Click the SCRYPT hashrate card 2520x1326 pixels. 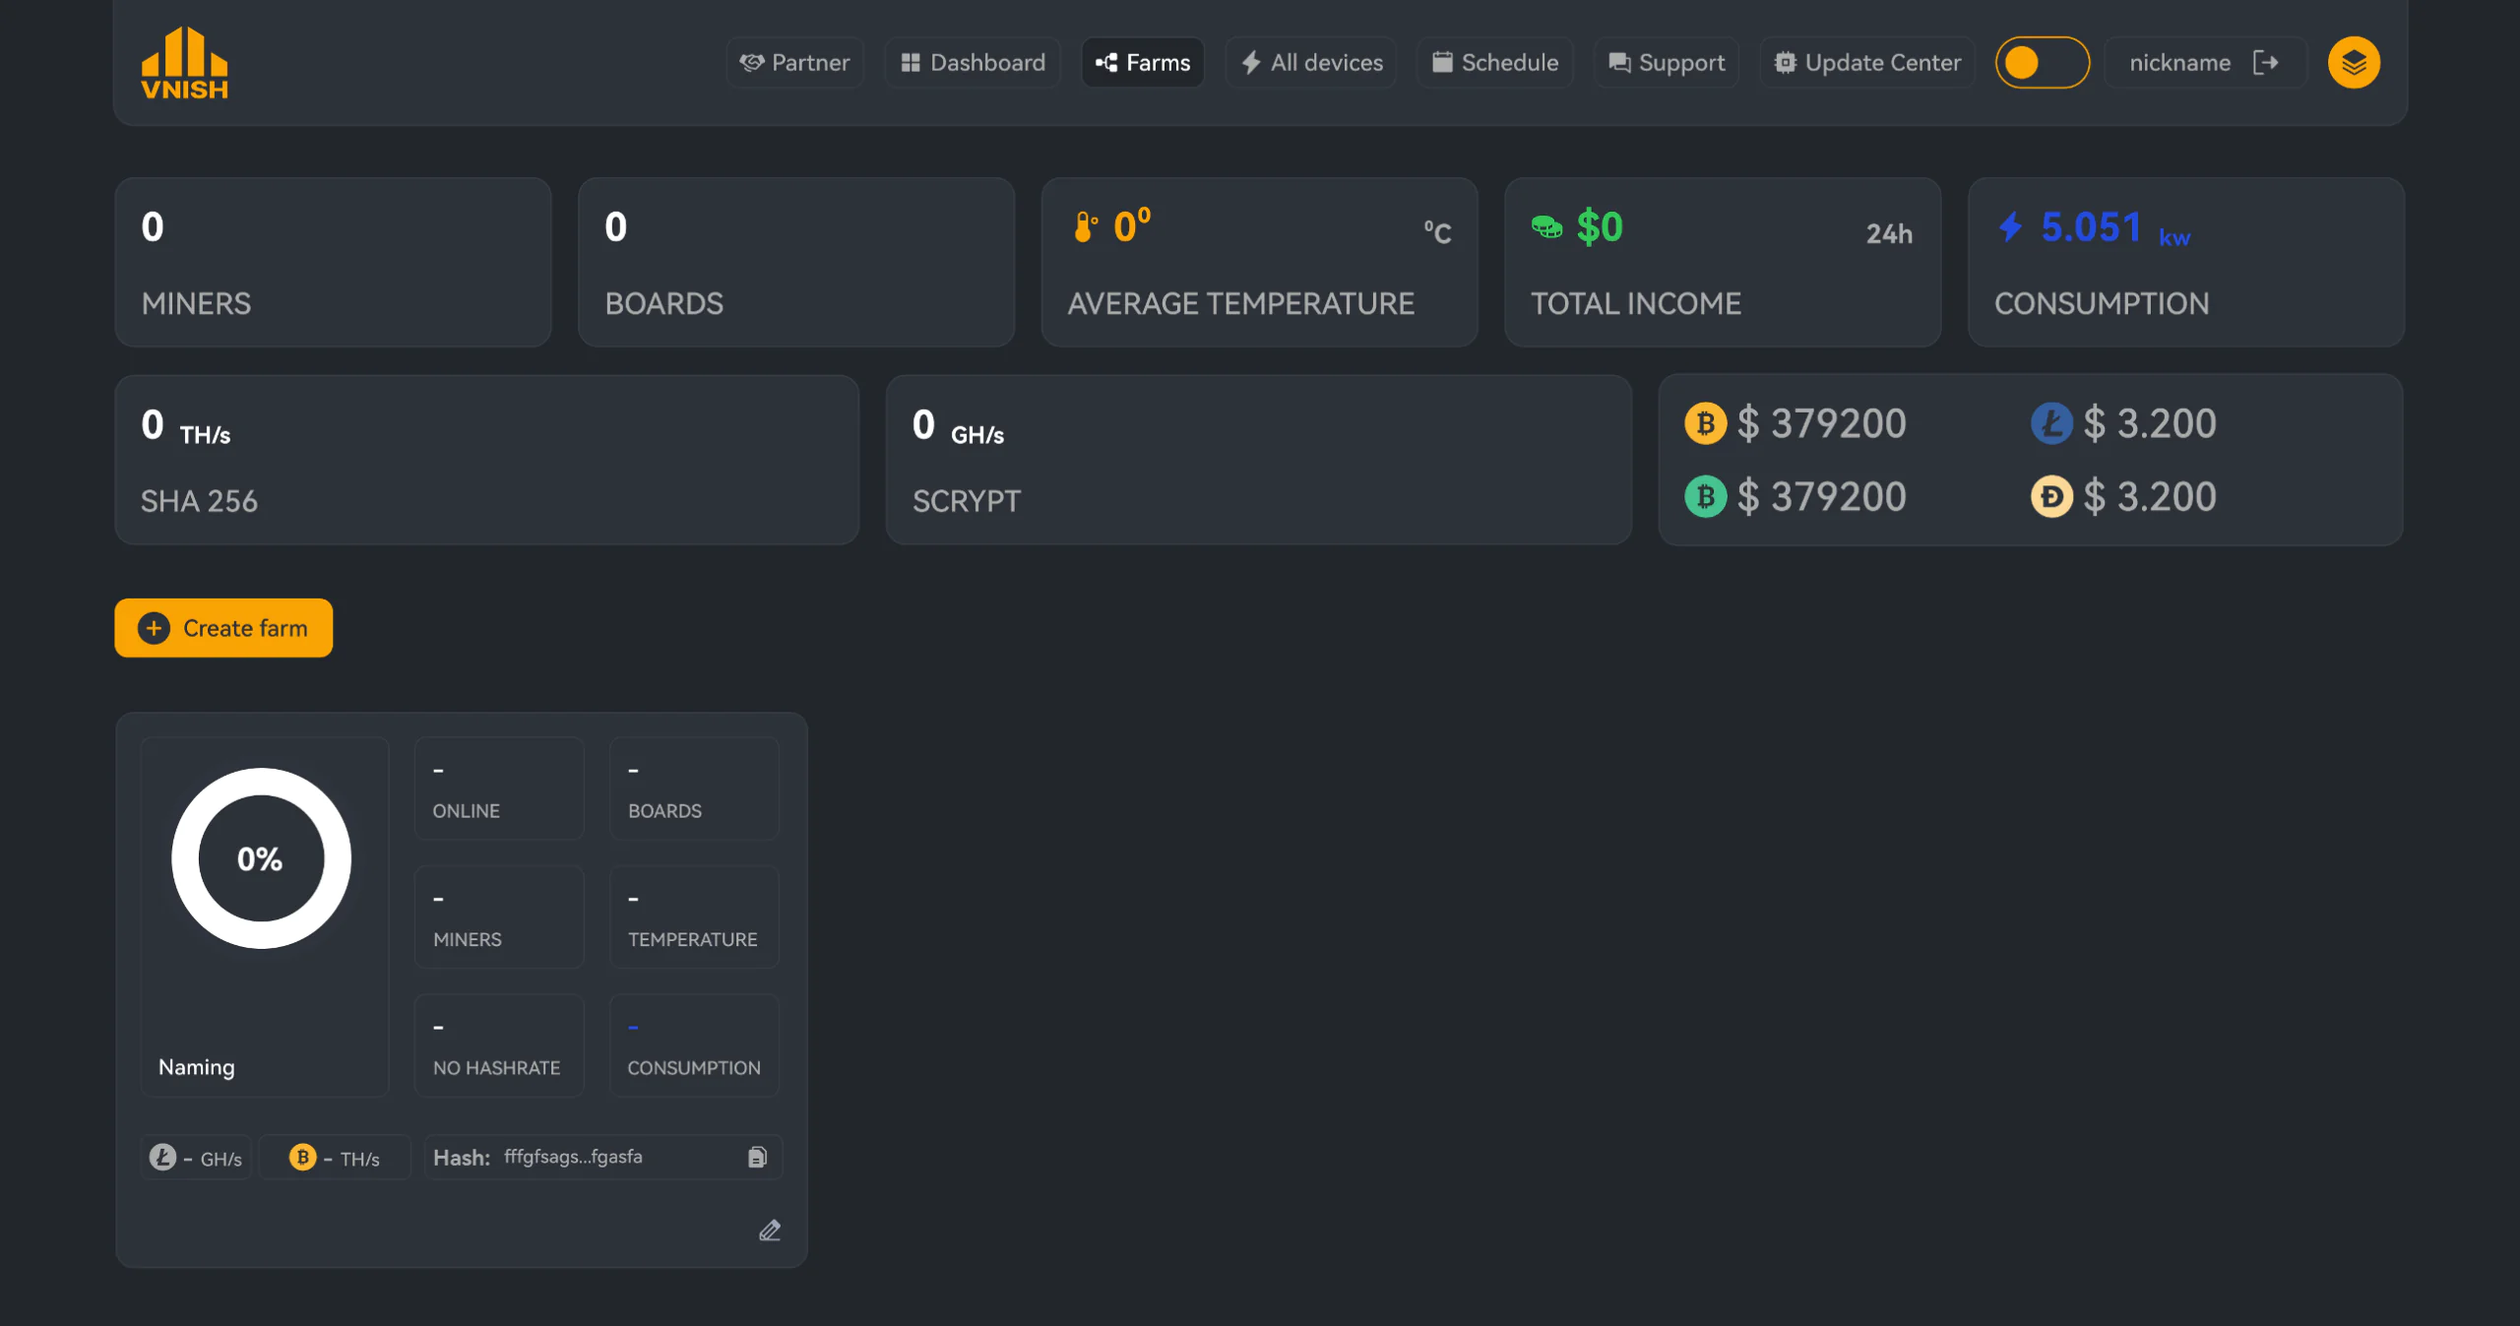tap(1259, 460)
